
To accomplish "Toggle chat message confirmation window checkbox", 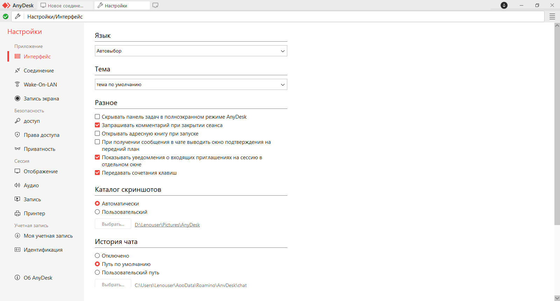I will 97,142.
